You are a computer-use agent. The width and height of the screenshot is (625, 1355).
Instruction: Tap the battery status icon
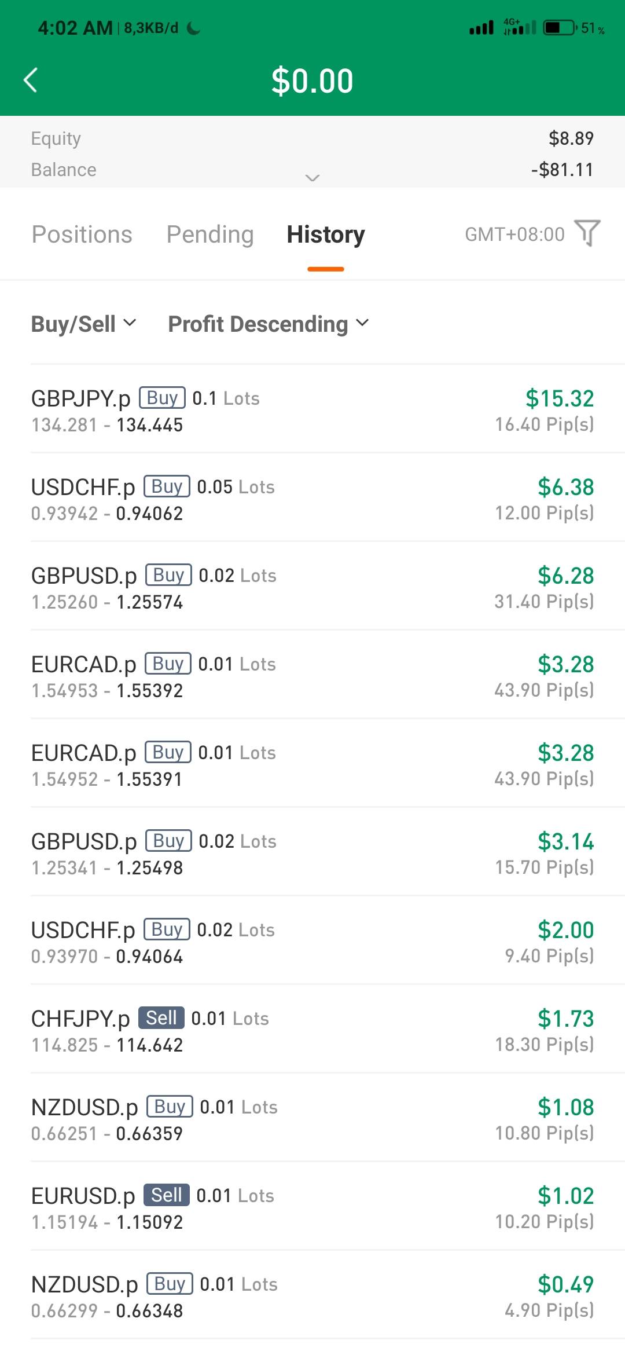coord(559,27)
